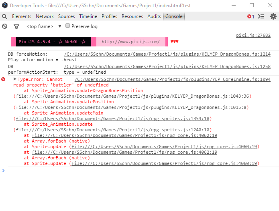
Task: Clear the console log
Action: click(x=5, y=26)
